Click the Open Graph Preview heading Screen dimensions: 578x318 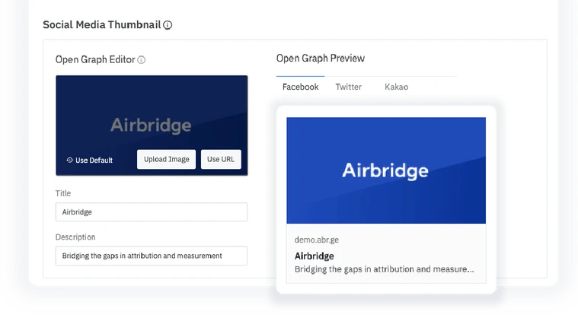[x=321, y=58]
